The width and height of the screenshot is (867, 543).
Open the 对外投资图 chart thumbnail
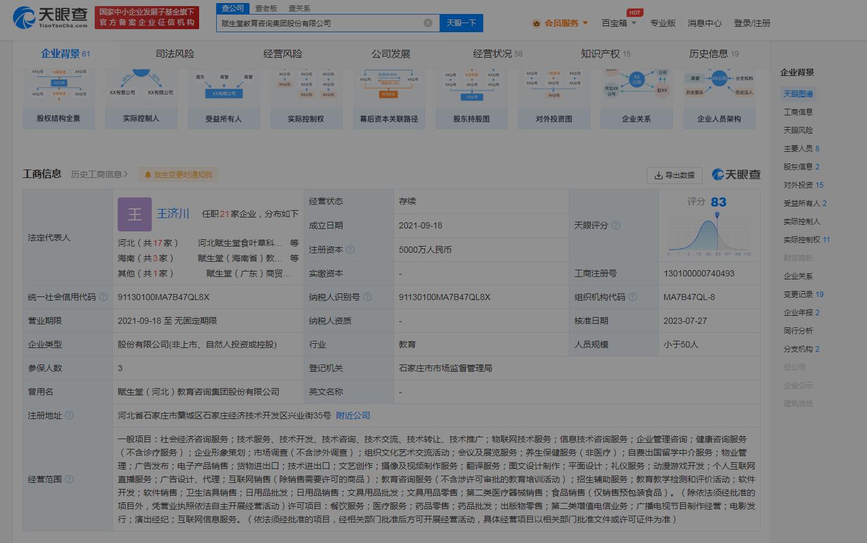[x=554, y=99]
